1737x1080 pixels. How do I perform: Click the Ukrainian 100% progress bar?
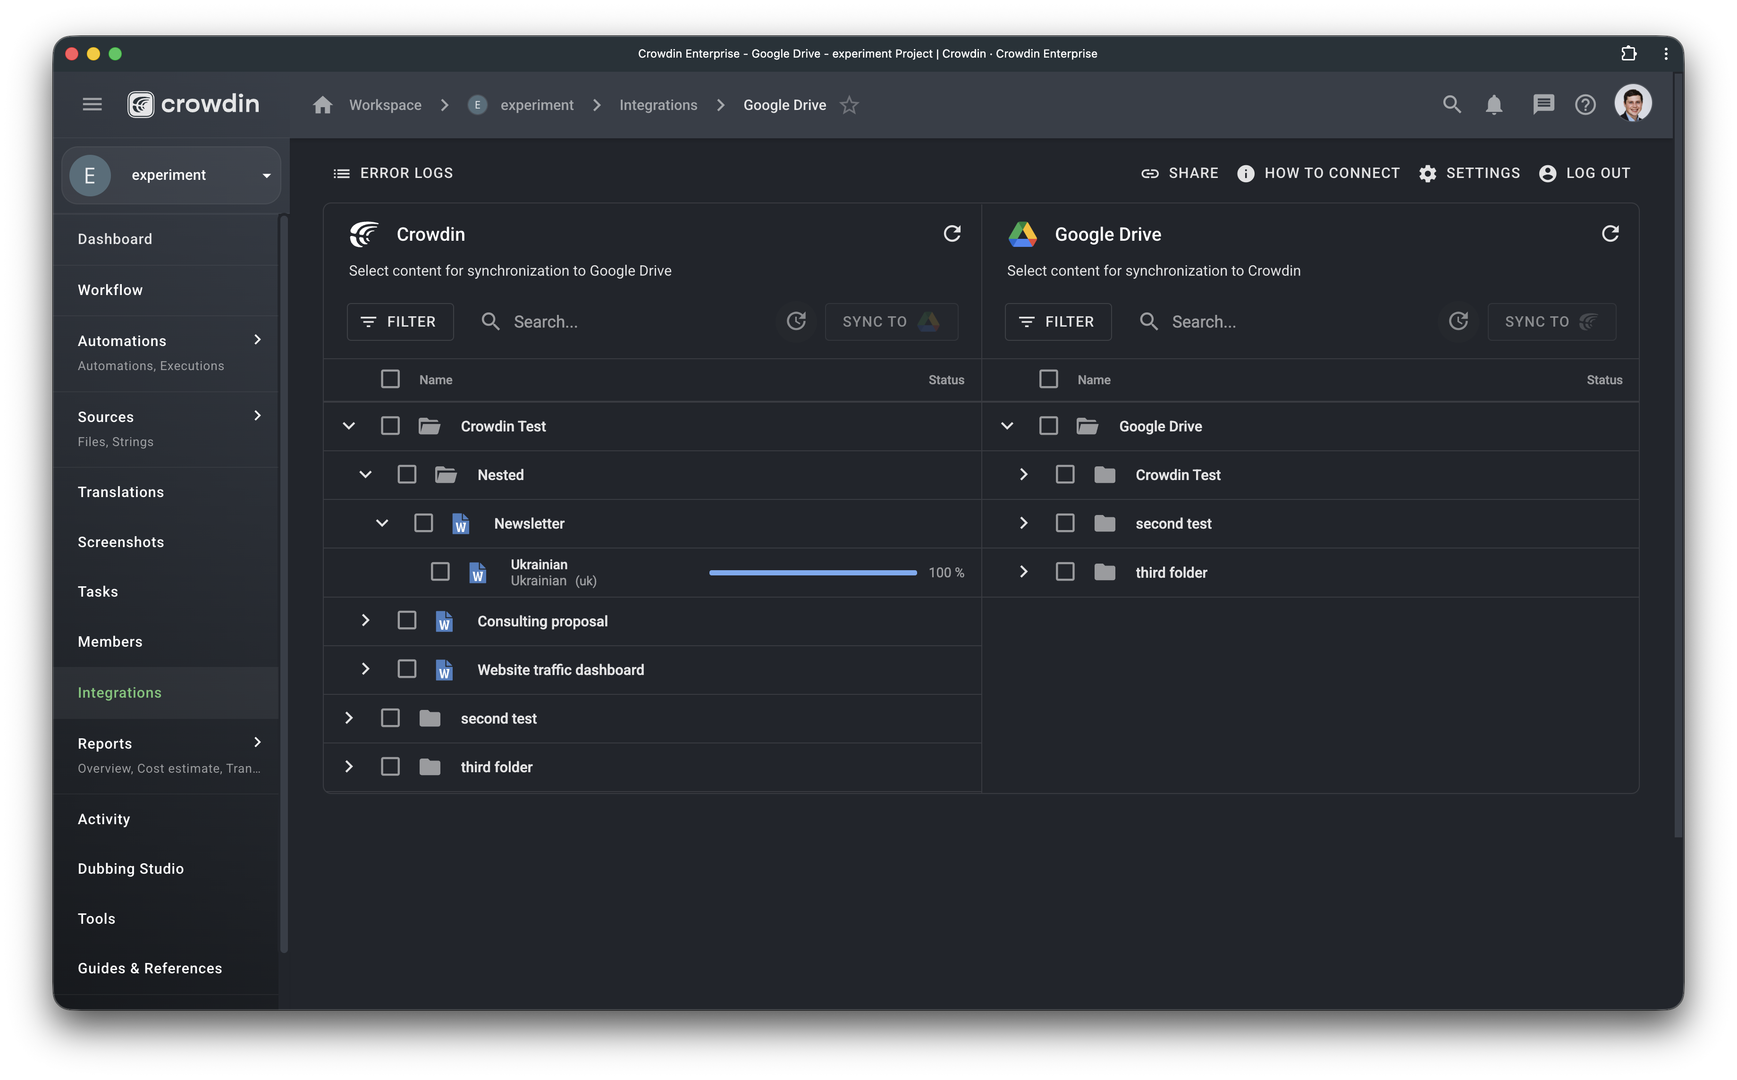pyautogui.click(x=813, y=572)
